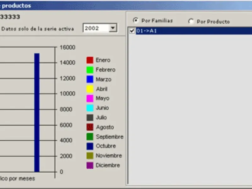The height and width of the screenshot is (189, 252).
Task: Click the 8000 axis value
Action: [x=66, y=109]
